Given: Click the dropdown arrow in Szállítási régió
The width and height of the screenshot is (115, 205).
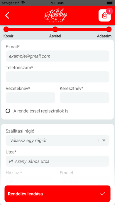Looking at the screenshot, I should pyautogui.click(x=104, y=140).
